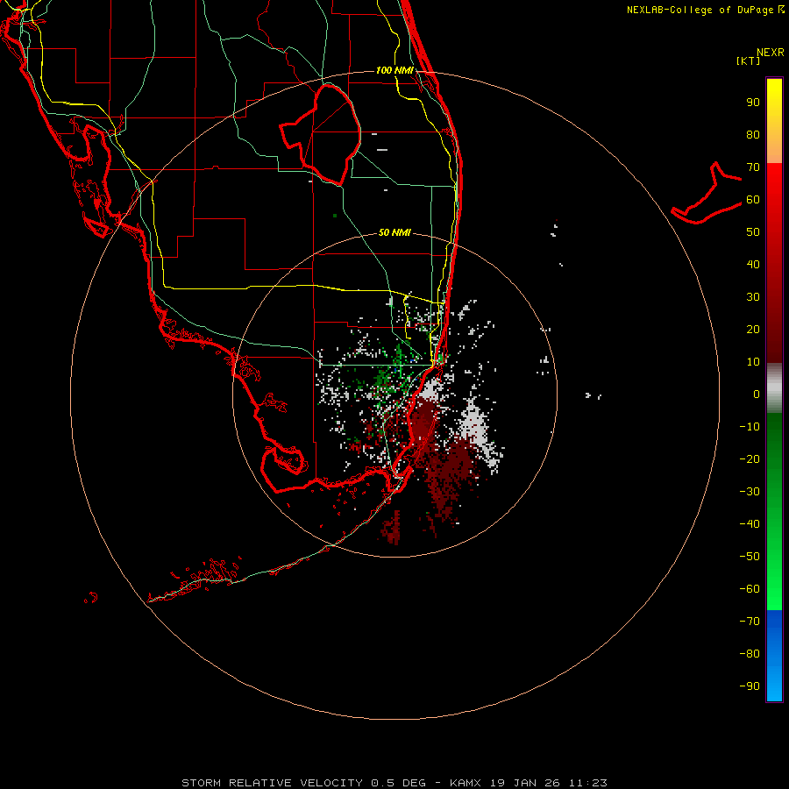Image resolution: width=789 pixels, height=789 pixels.
Task: Click the 80 value on velocity scale
Action: pos(753,134)
